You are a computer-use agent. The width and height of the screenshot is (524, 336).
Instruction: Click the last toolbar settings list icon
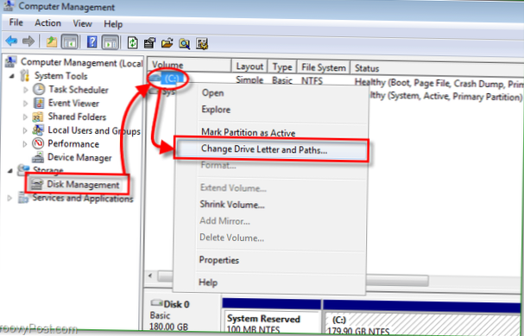pos(202,44)
